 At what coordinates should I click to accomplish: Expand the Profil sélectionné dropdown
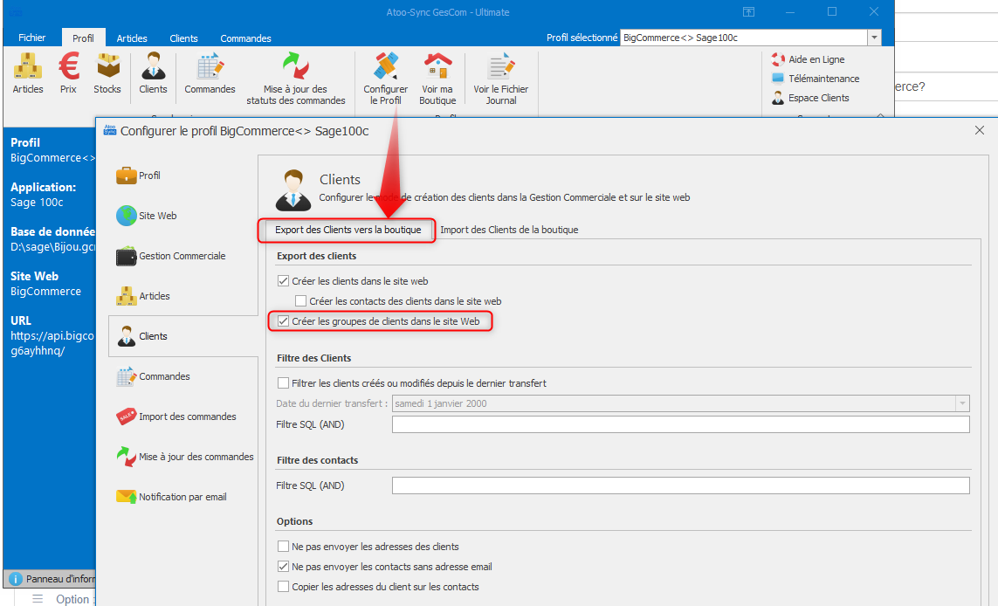click(x=874, y=38)
